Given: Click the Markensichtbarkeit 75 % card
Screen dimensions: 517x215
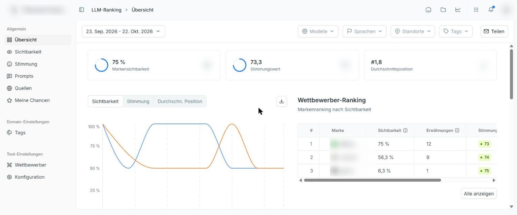Looking at the screenshot, I should (154, 65).
